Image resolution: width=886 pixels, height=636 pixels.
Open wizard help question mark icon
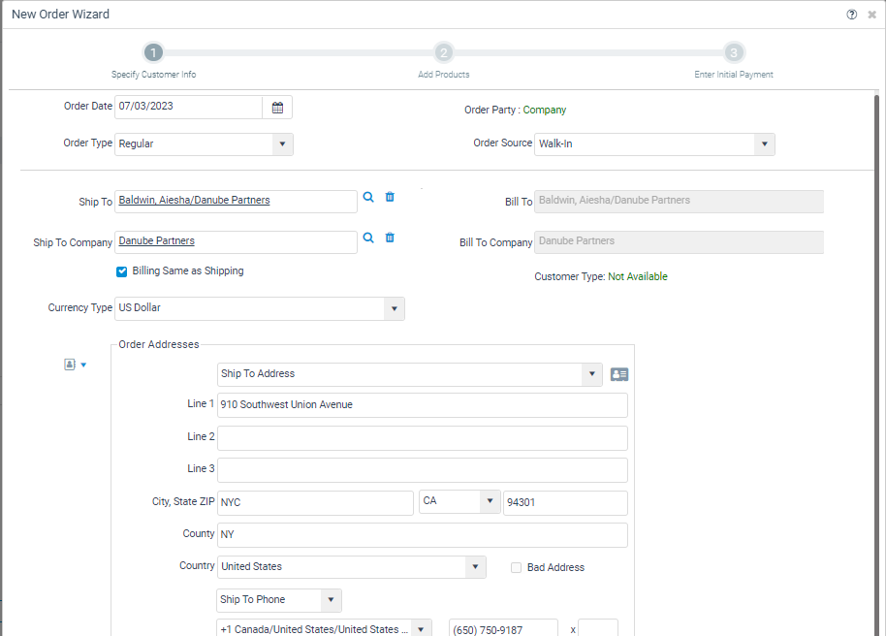851,15
